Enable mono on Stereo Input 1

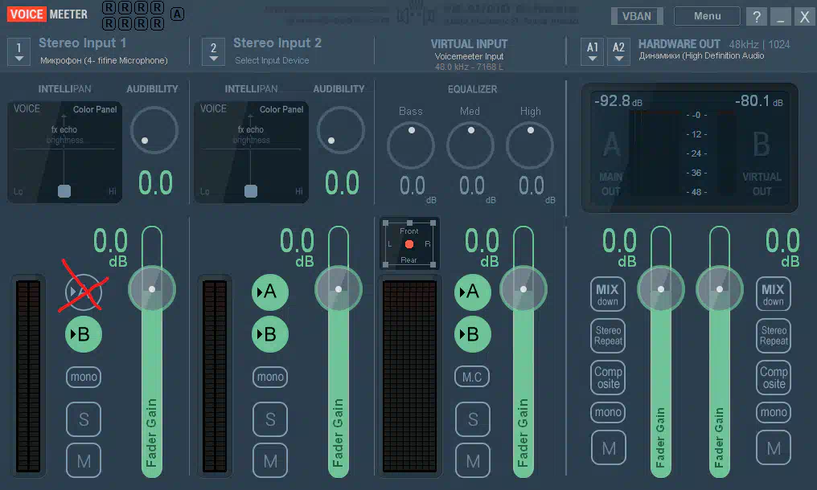coord(84,377)
